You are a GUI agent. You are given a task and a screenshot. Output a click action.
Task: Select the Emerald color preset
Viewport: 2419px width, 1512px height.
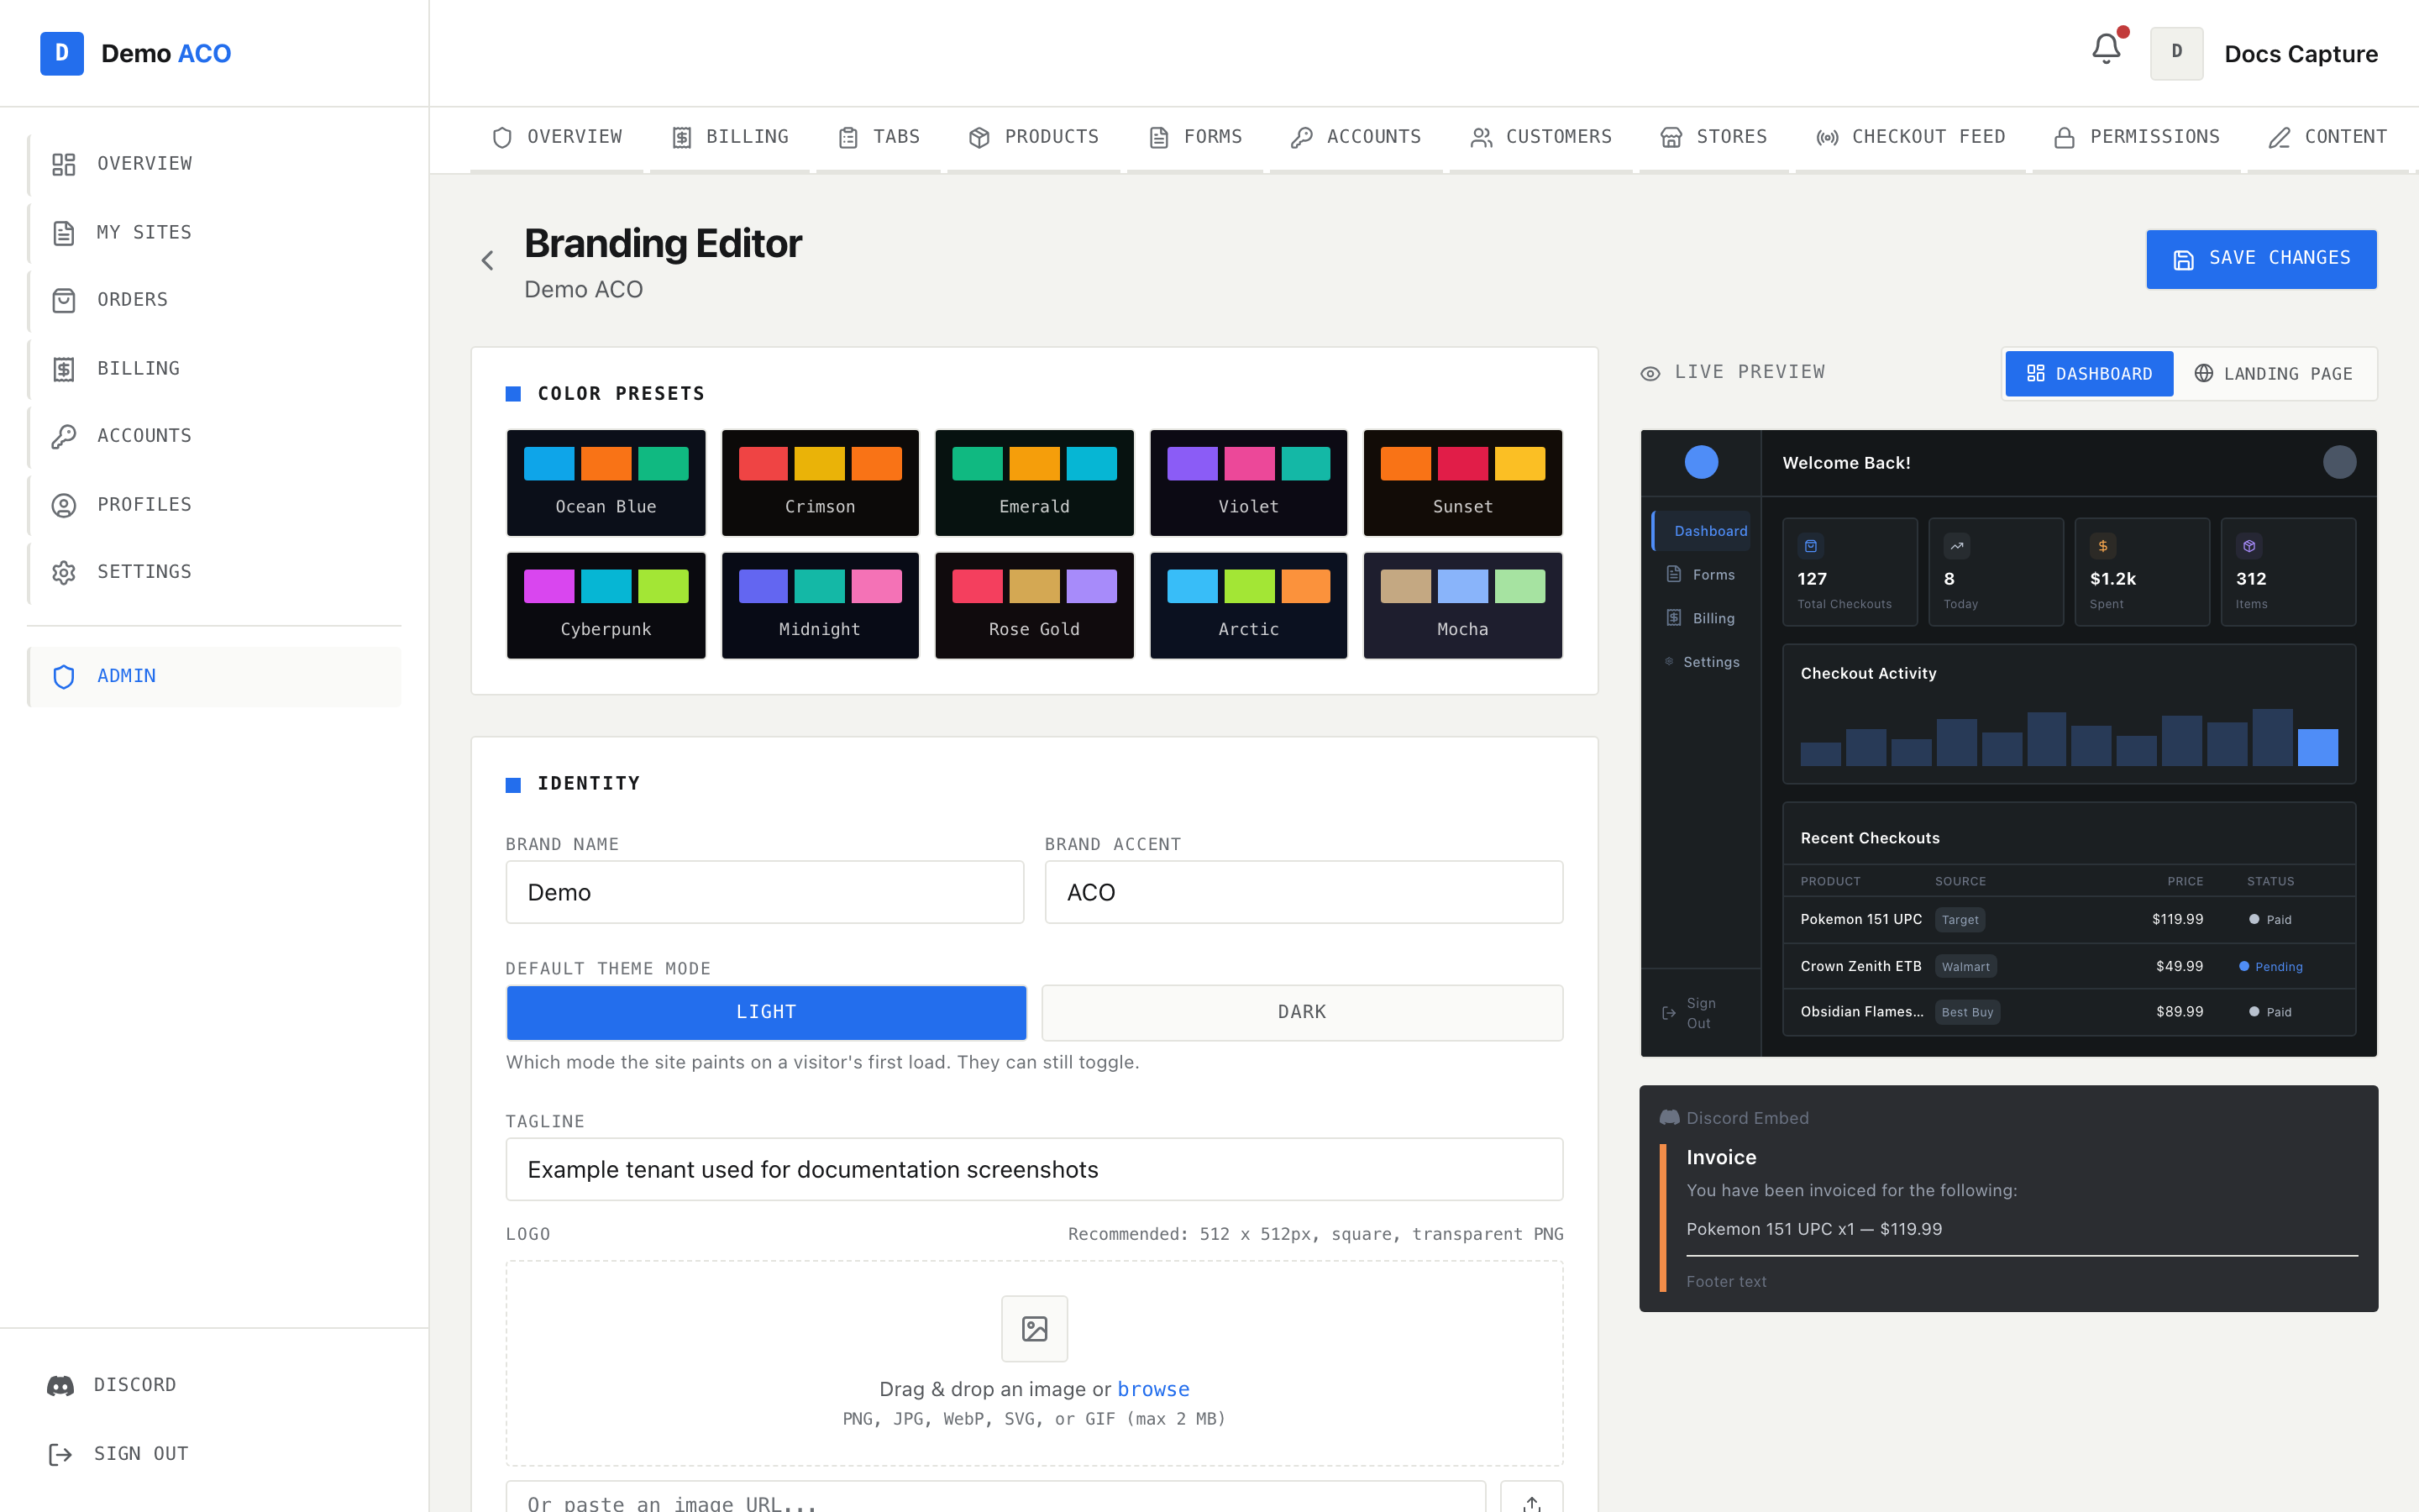tap(1034, 483)
